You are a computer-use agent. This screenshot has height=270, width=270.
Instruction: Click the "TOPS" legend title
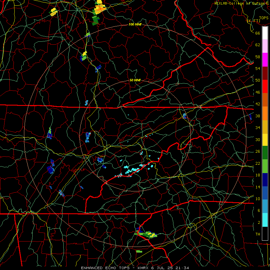(264, 18)
